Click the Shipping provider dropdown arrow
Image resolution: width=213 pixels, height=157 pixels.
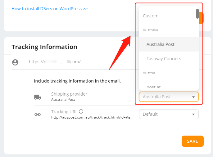coord(193,97)
